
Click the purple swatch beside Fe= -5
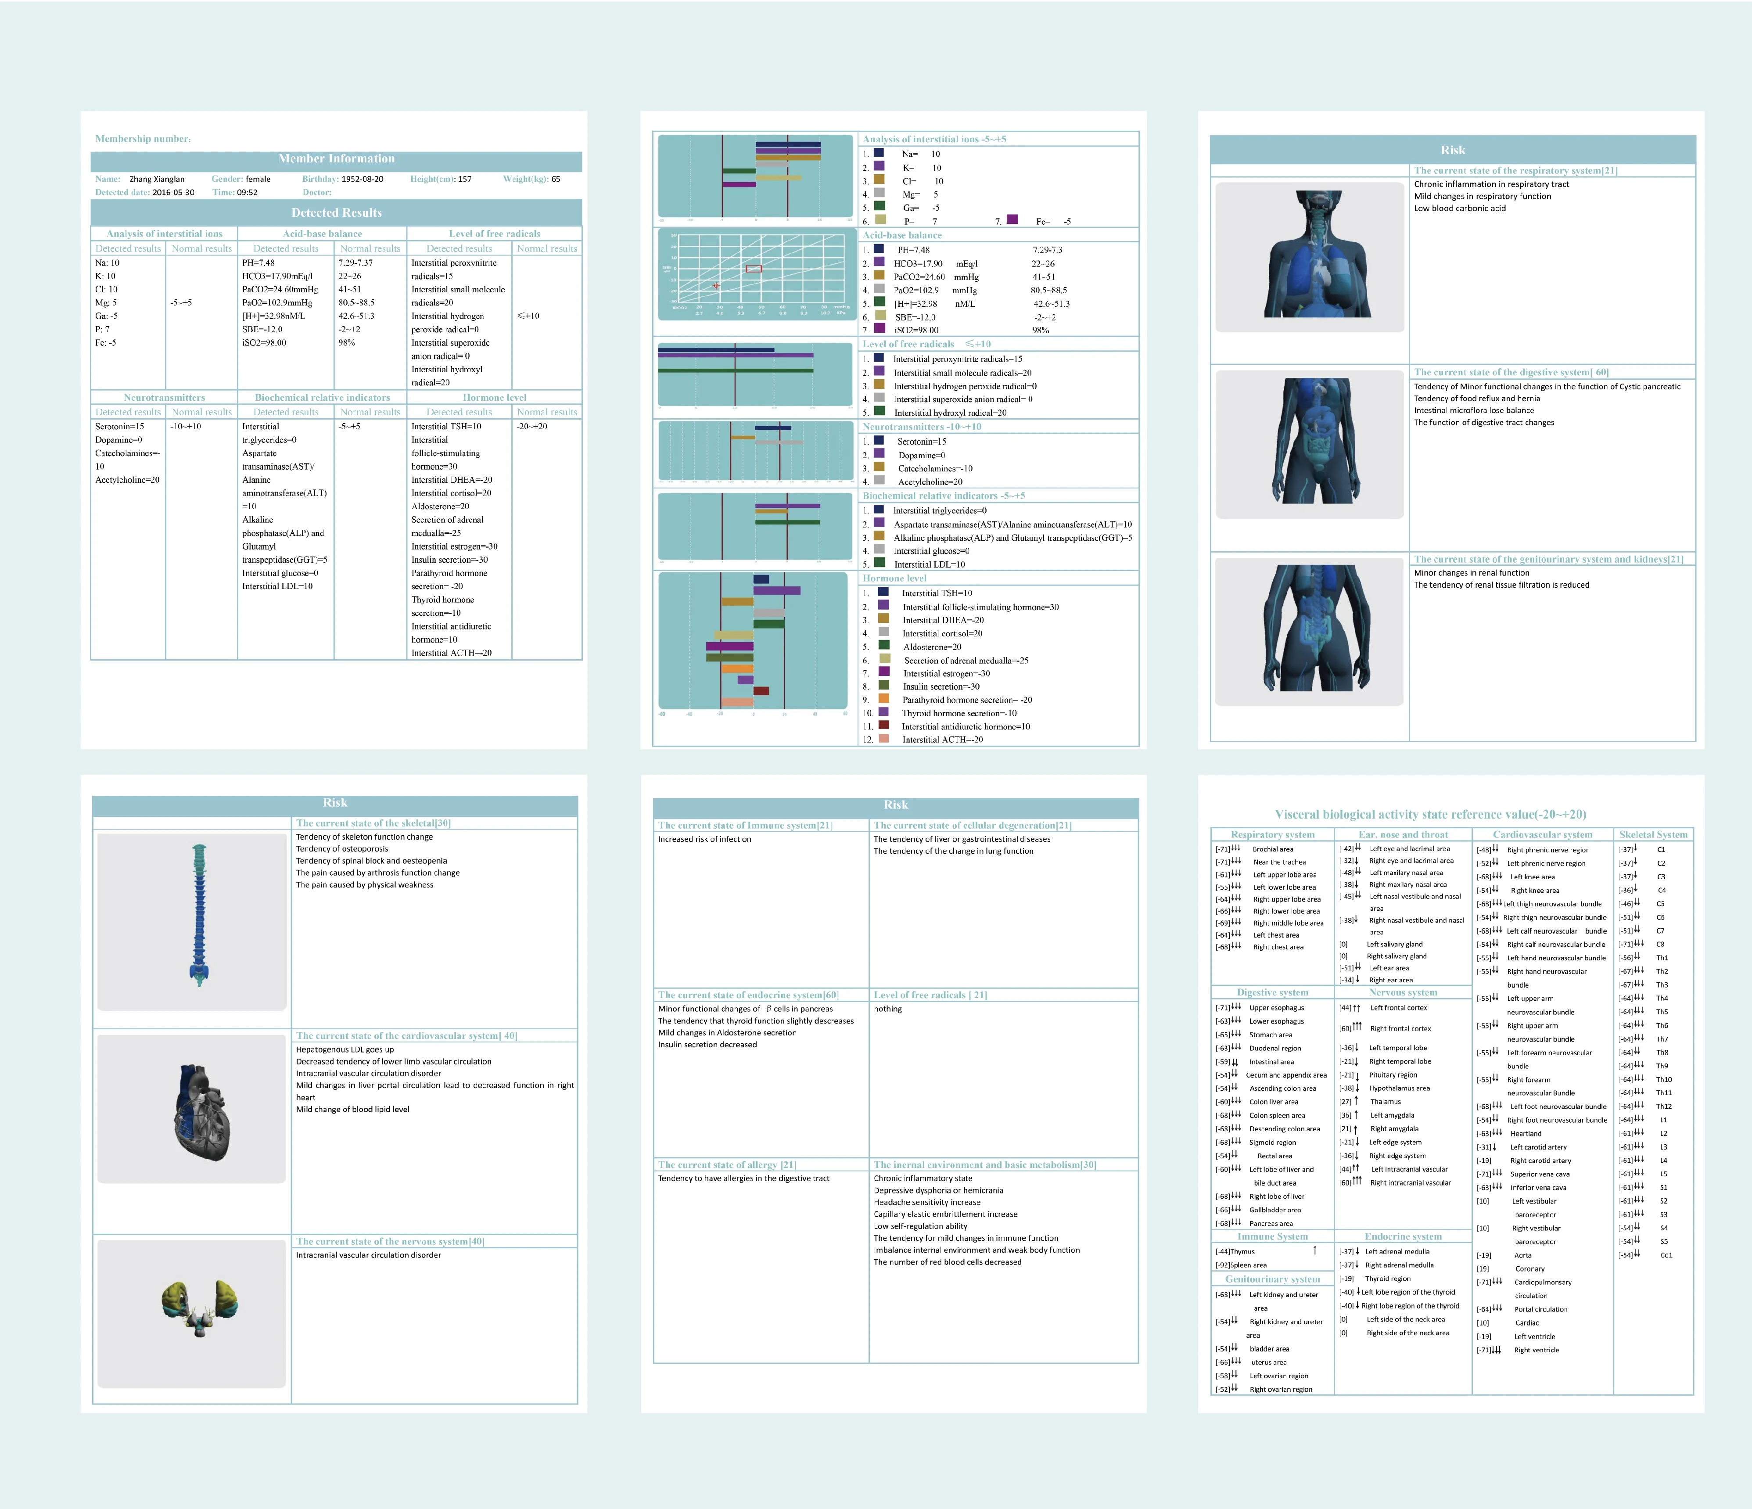point(1012,220)
